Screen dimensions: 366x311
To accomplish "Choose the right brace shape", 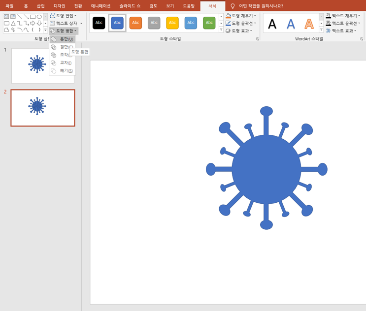I will coord(39,30).
